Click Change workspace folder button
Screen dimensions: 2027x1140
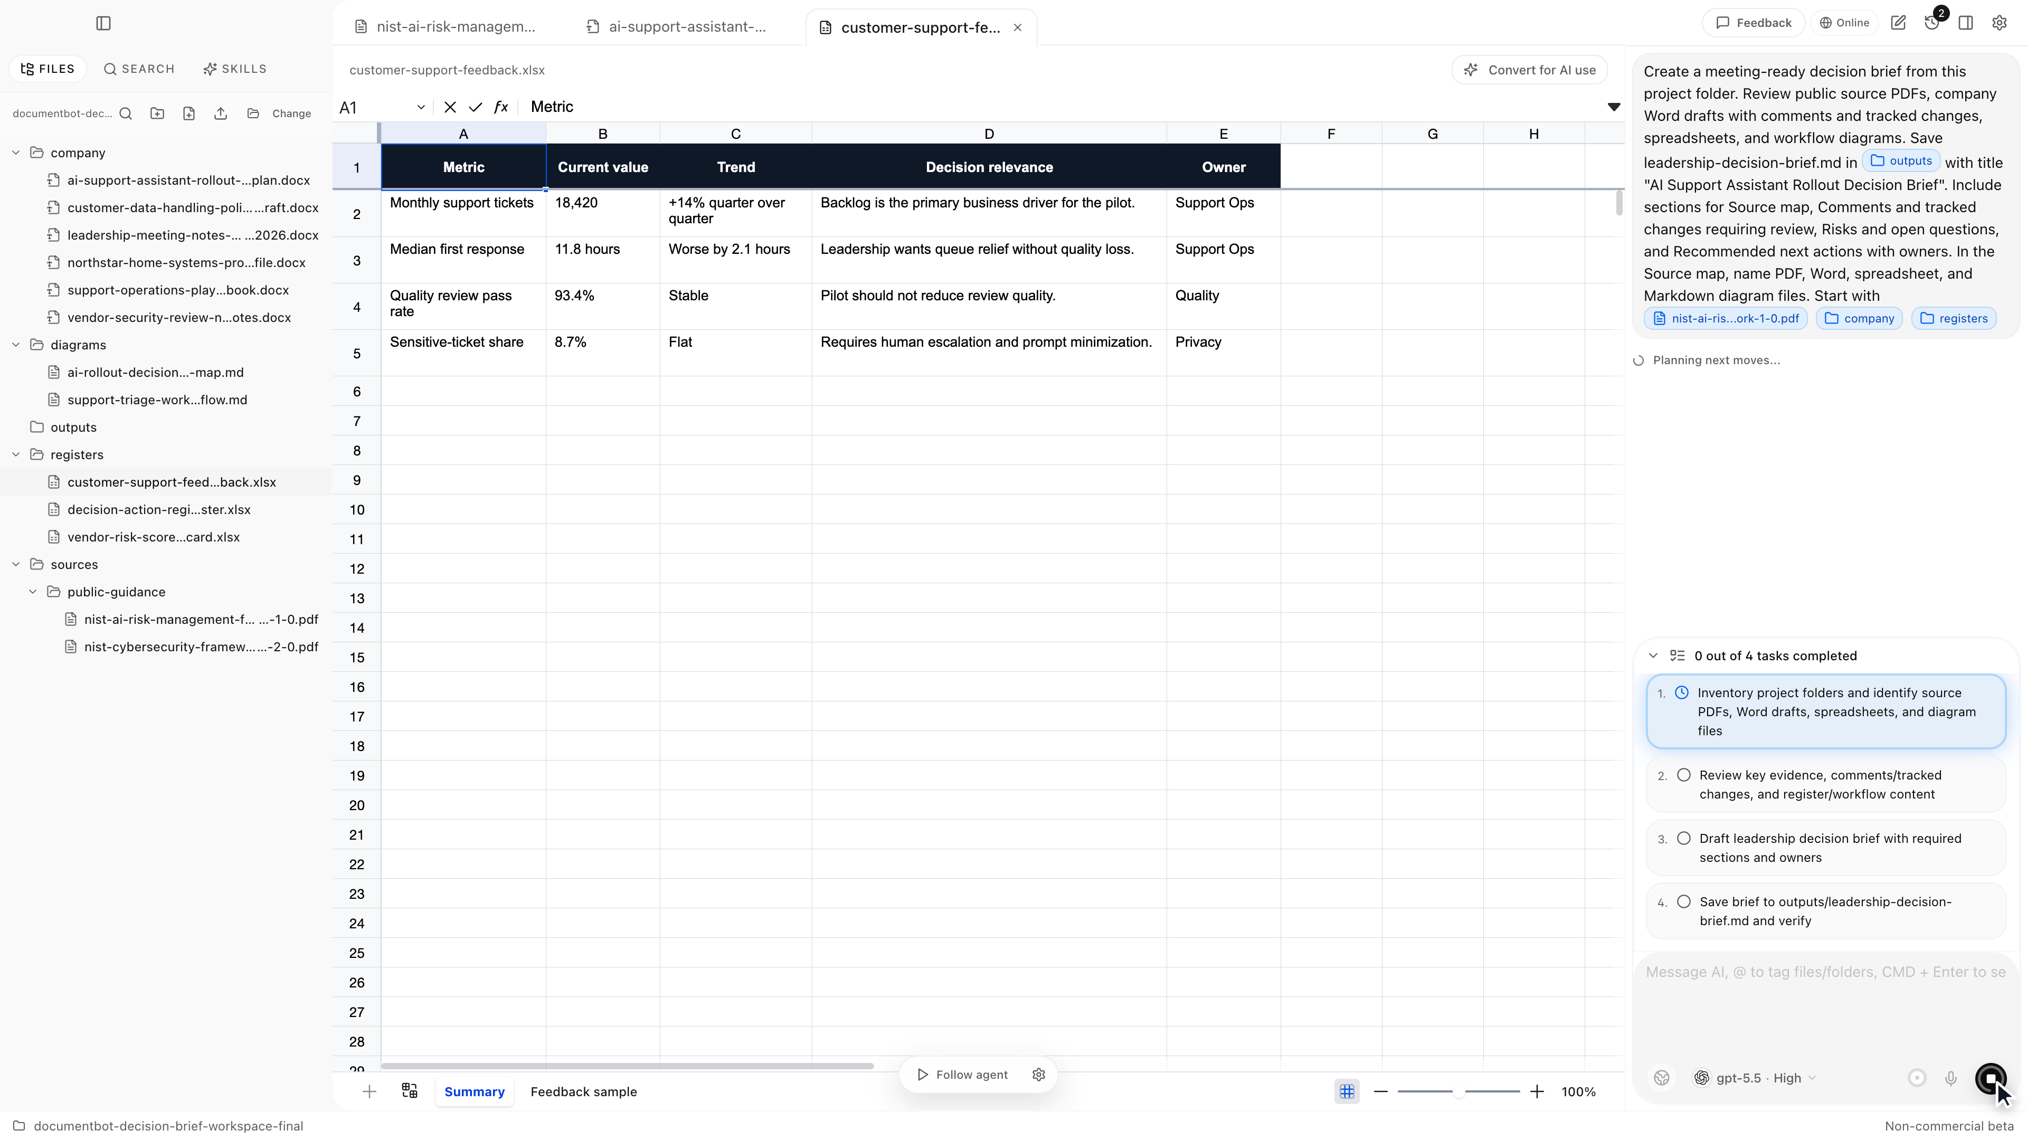coord(279,113)
